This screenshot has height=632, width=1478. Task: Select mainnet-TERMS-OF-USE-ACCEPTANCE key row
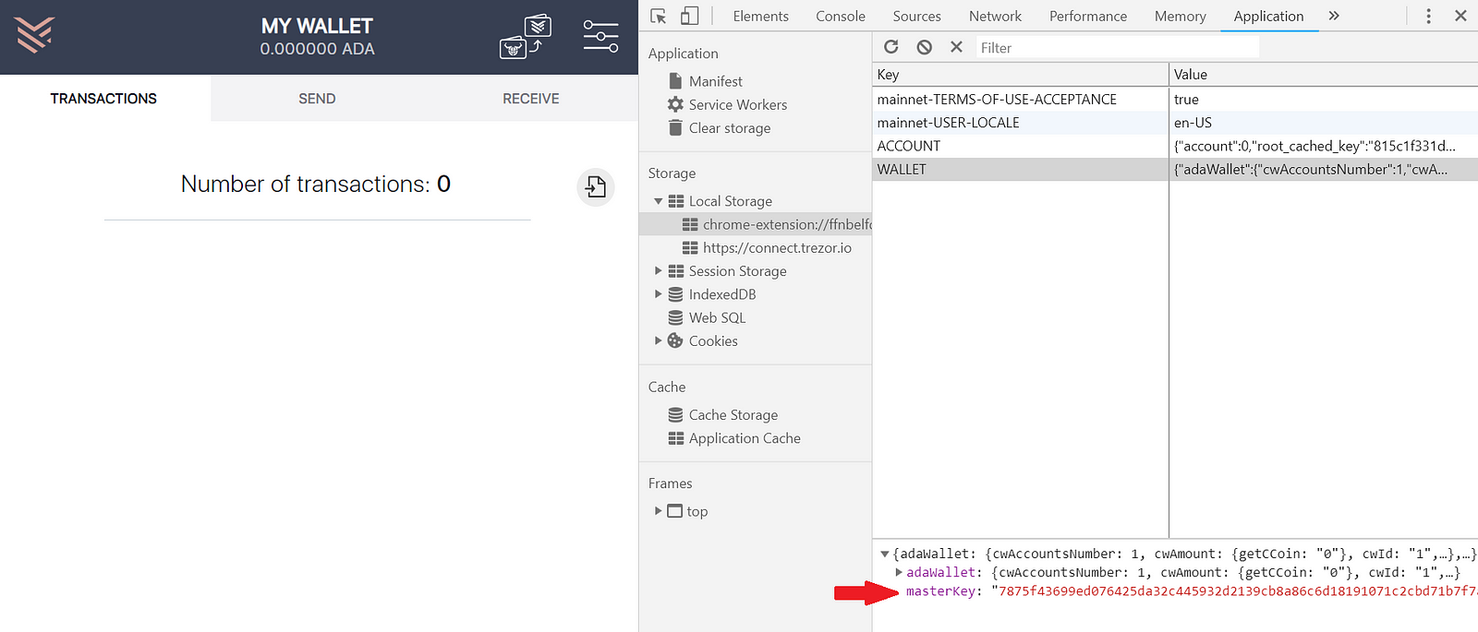[1020, 99]
